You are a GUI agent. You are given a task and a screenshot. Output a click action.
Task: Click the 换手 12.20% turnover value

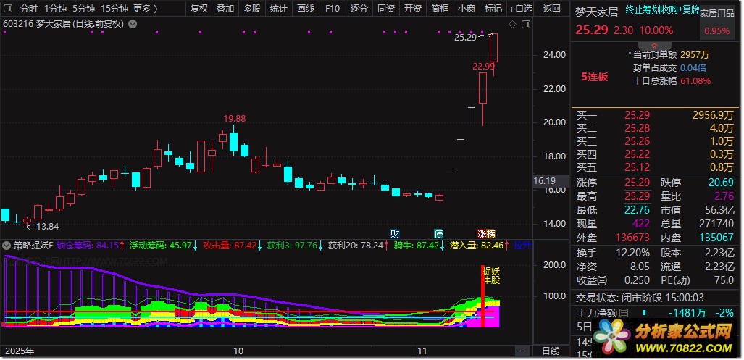click(x=633, y=254)
